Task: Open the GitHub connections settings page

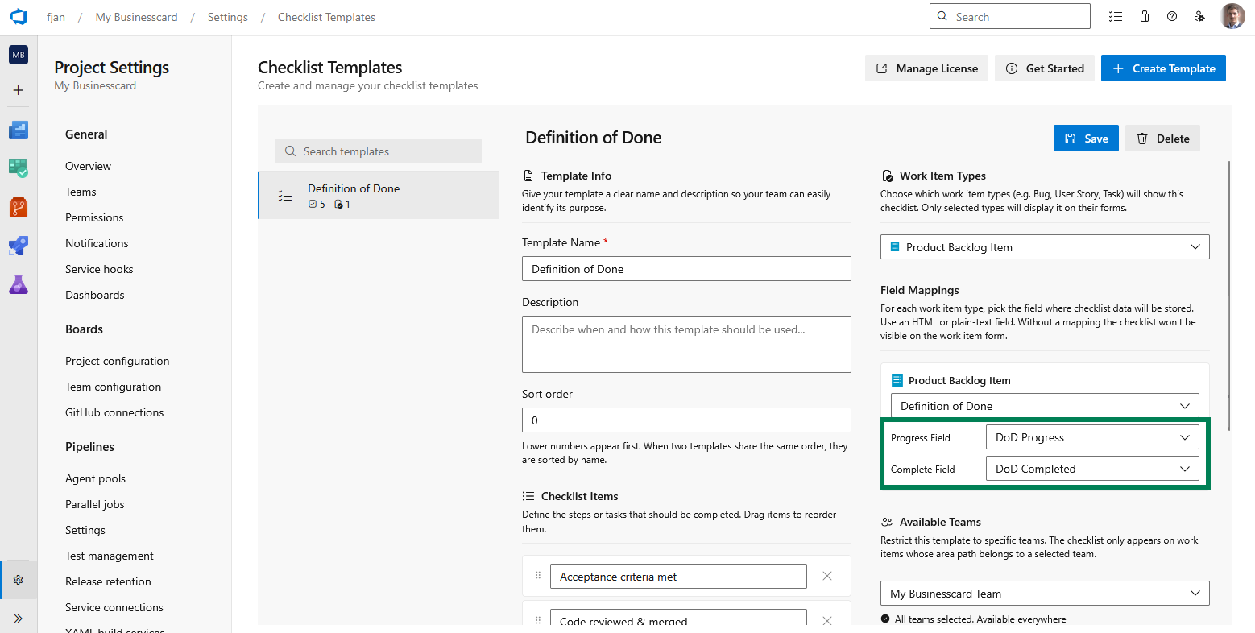Action: pyautogui.click(x=114, y=412)
